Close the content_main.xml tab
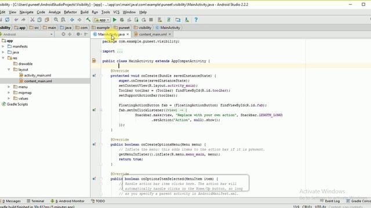Viewport: 371px width, 208px height. (x=170, y=35)
